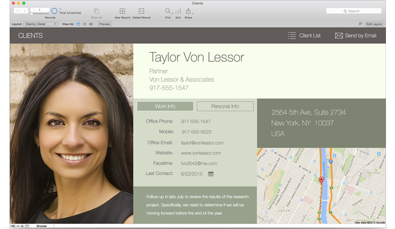The height and width of the screenshot is (229, 395).
Task: Click the found set pie chart icon
Action: tap(54, 11)
